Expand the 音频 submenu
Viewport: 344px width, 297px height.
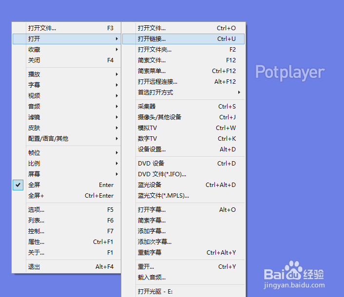click(x=67, y=107)
